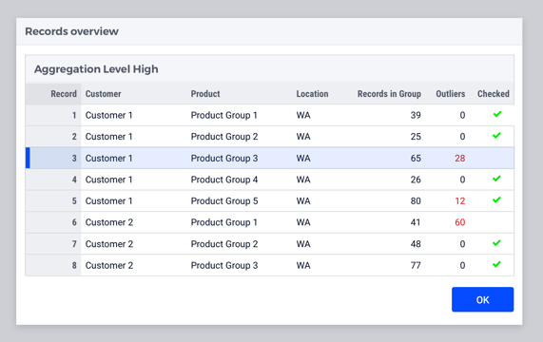The image size is (543, 342).
Task: Click the Checked column header
Action: click(x=494, y=94)
